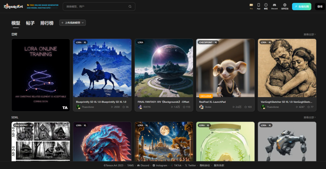The height and width of the screenshot is (169, 326).
Task: Open the VanGoghSketcher SD XL thumbnail
Action: 287,68
